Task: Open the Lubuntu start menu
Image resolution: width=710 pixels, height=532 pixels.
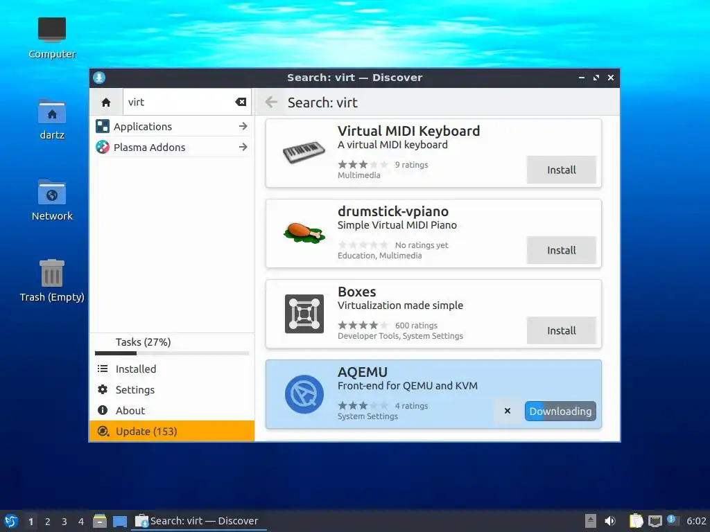Action: tap(10, 521)
